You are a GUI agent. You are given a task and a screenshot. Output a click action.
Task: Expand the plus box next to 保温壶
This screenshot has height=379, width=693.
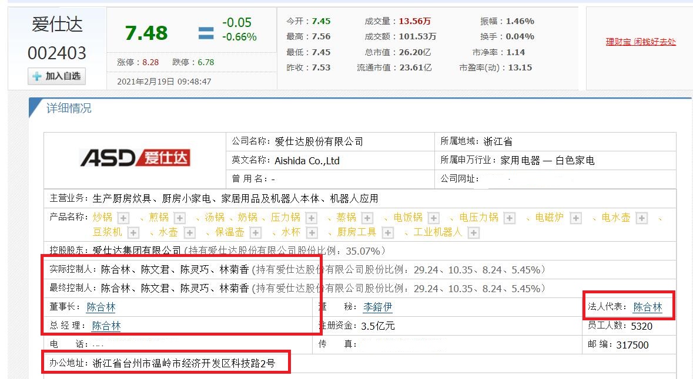256,232
